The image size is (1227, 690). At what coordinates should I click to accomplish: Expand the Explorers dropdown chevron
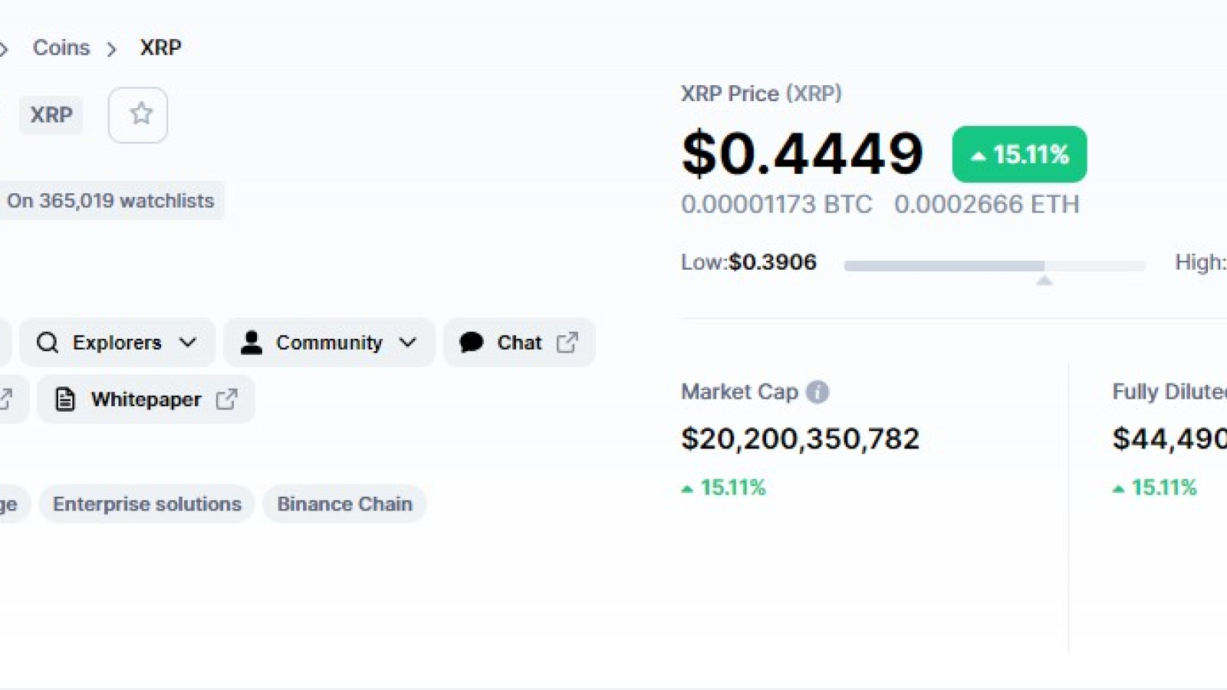[188, 342]
